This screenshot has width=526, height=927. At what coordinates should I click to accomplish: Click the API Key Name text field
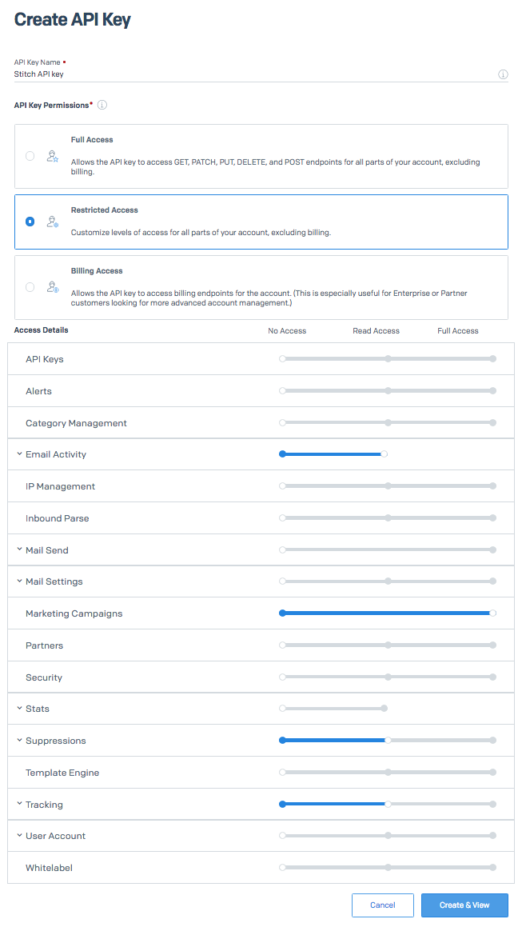click(248, 74)
